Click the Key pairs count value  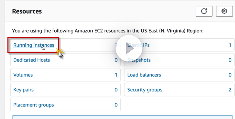pyautogui.click(x=116, y=90)
